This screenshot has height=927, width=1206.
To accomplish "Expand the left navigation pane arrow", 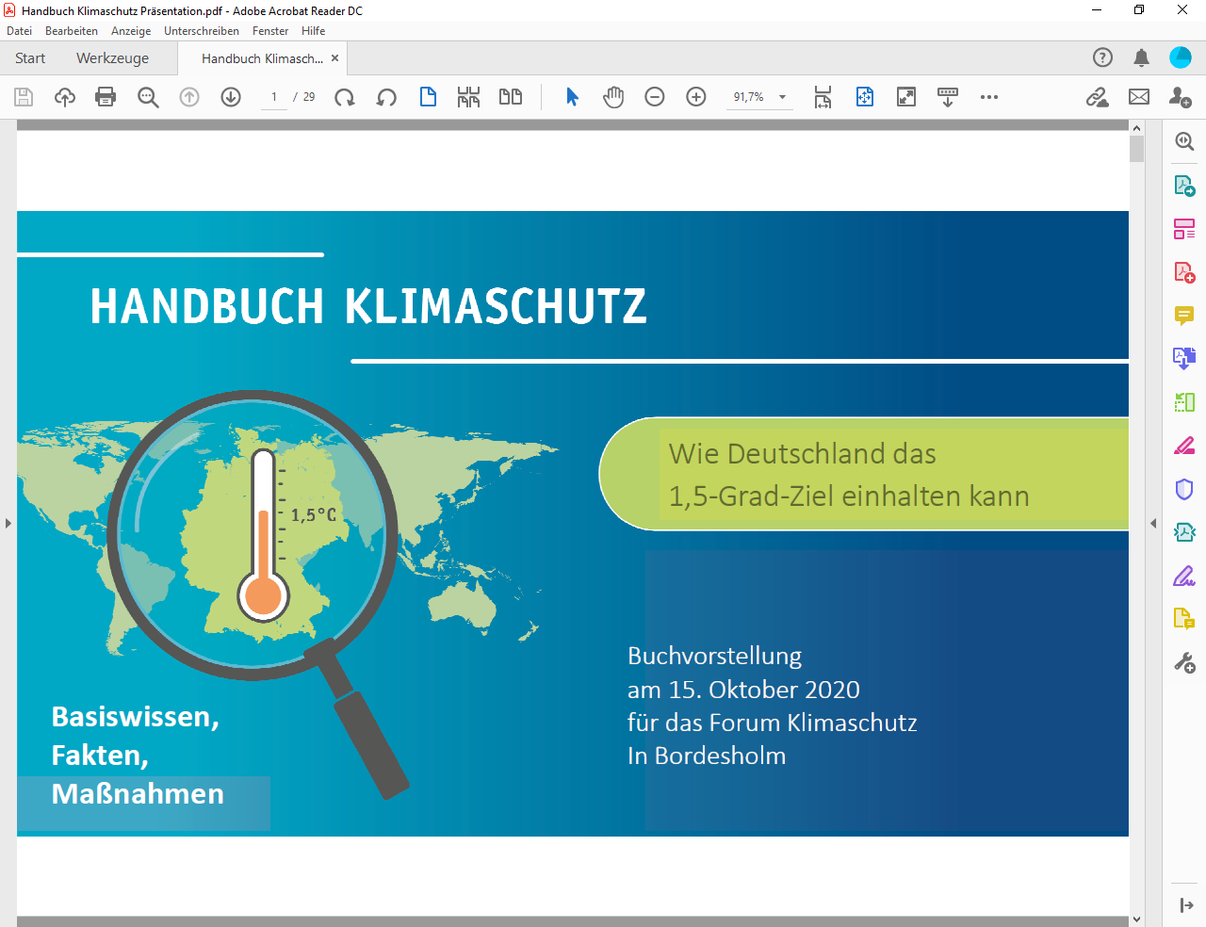I will [8, 523].
